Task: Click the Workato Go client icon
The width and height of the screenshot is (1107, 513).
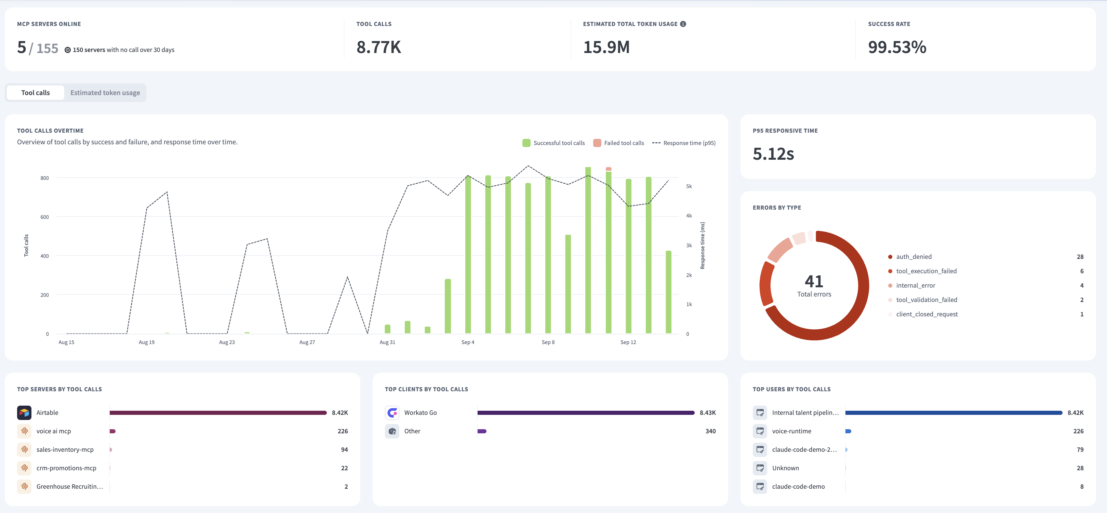Action: point(392,412)
